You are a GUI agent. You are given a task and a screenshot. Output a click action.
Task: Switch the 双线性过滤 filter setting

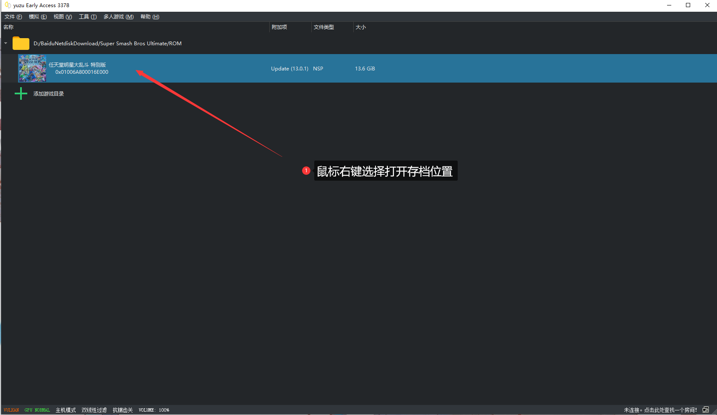click(94, 410)
